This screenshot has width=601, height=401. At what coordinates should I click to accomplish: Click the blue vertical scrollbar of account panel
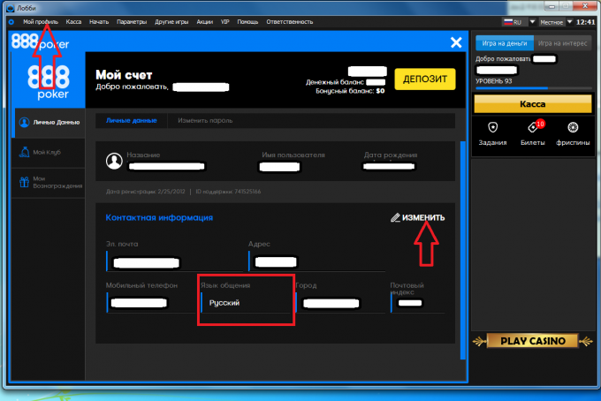[463, 250]
